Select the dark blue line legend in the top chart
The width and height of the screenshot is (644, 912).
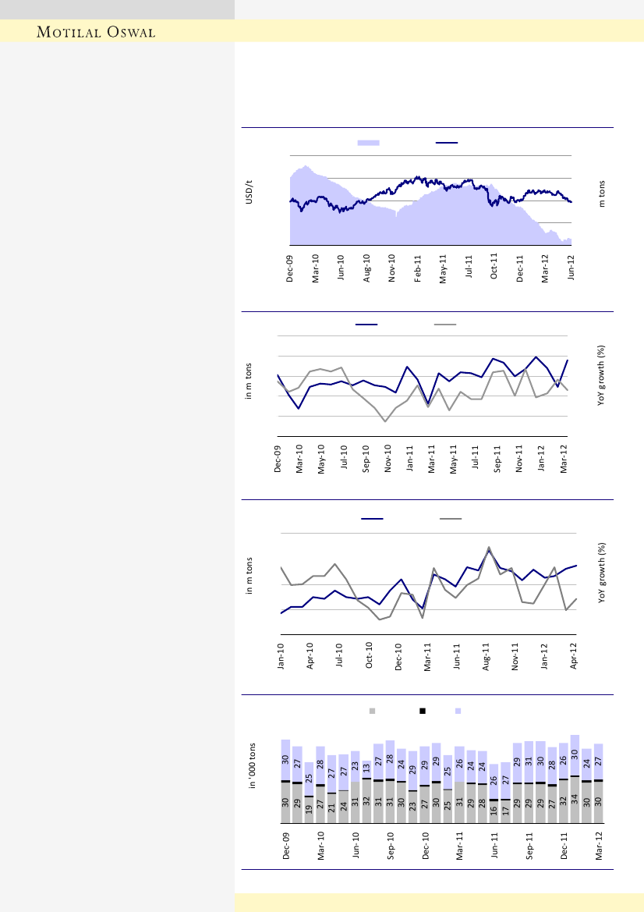click(446, 143)
